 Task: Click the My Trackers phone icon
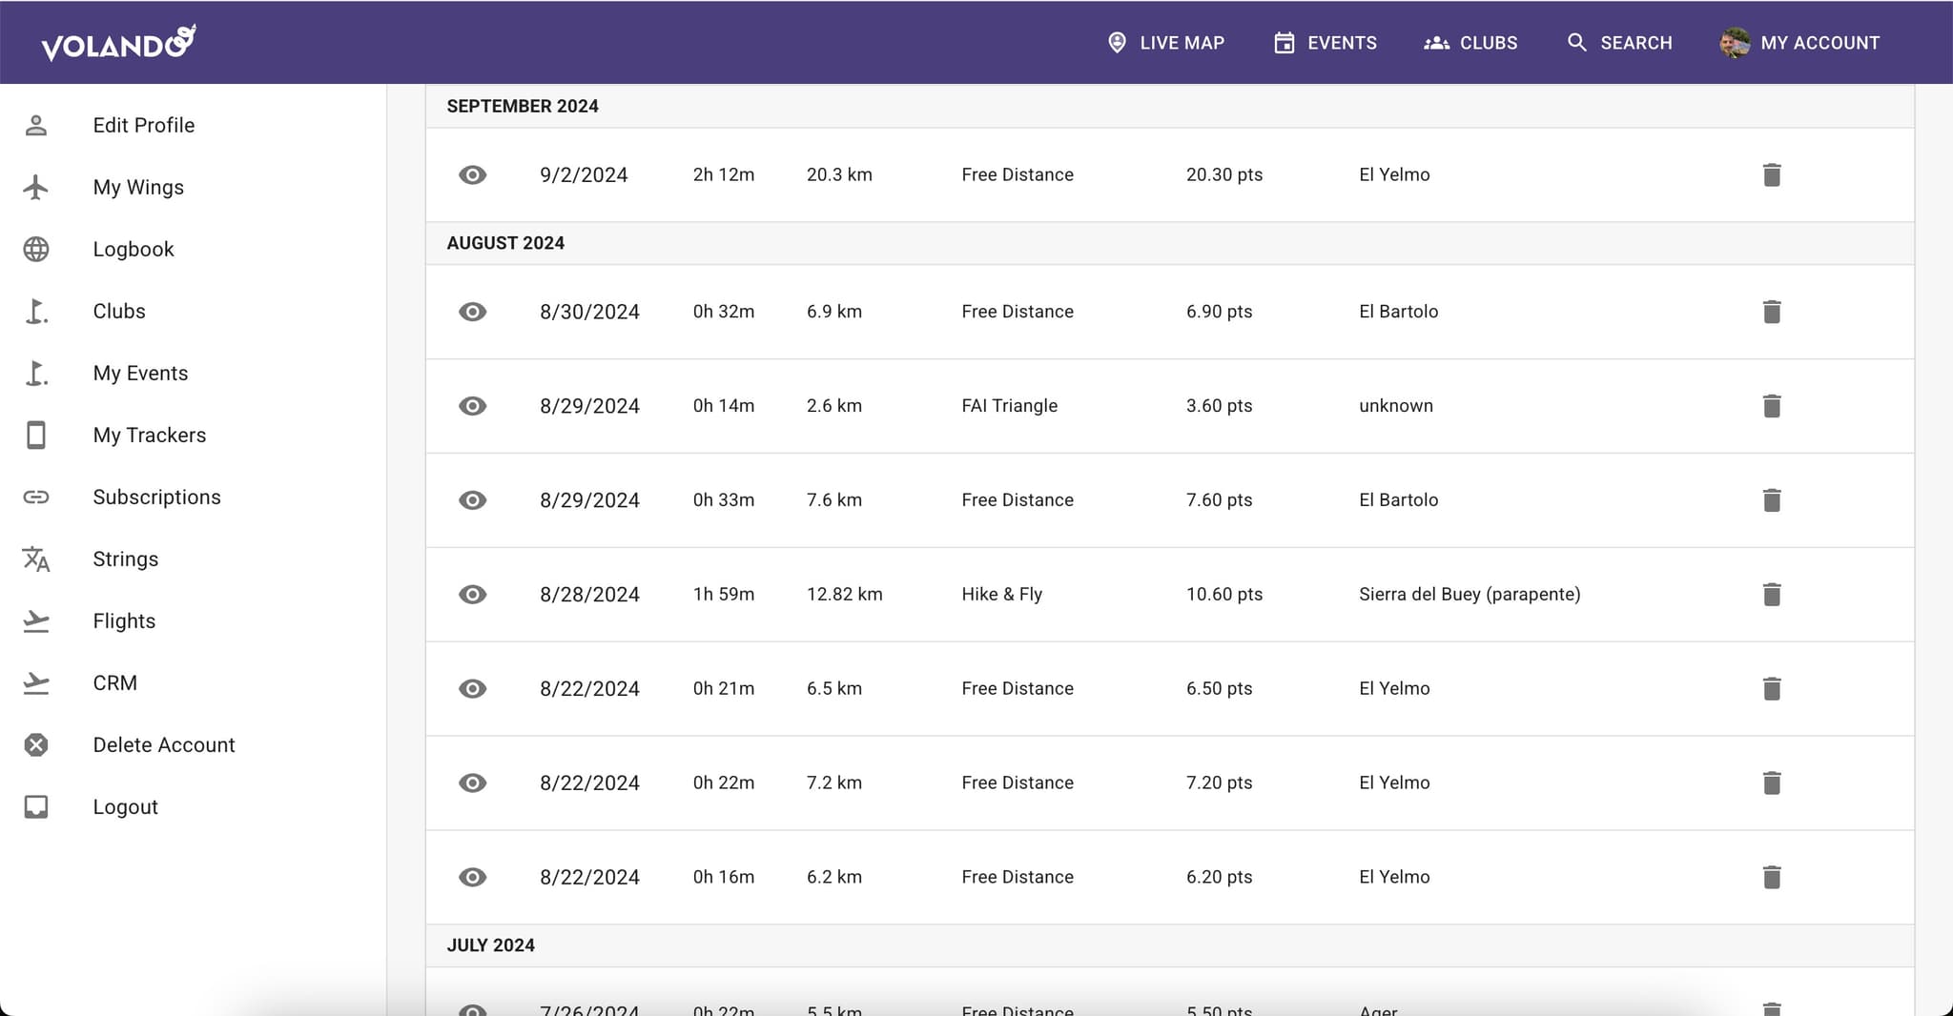[36, 435]
